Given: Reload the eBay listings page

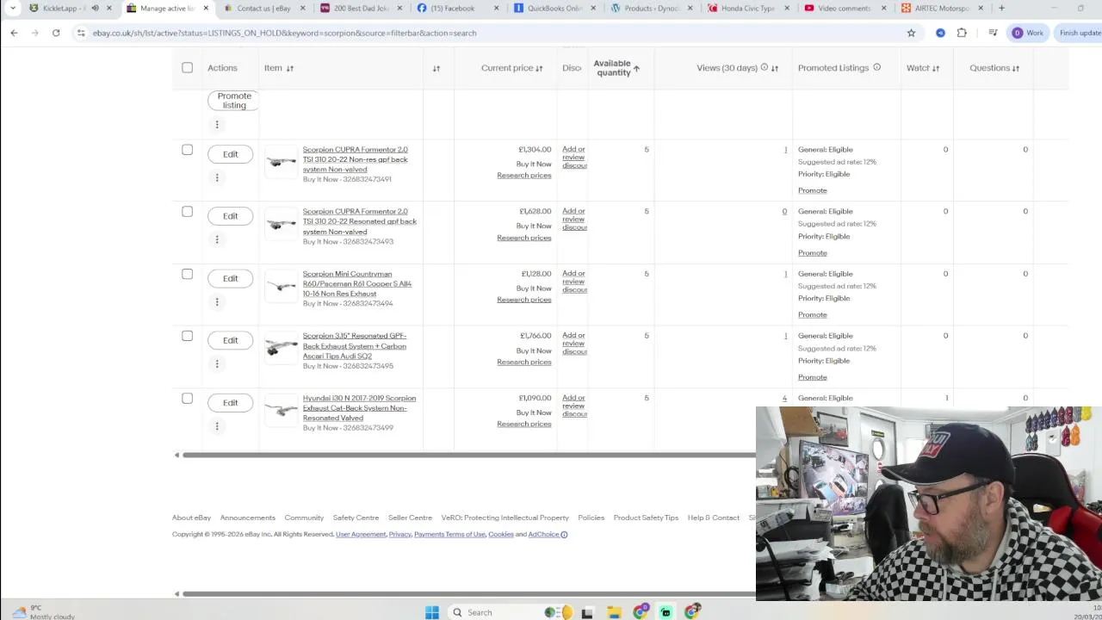Looking at the screenshot, I should point(56,33).
